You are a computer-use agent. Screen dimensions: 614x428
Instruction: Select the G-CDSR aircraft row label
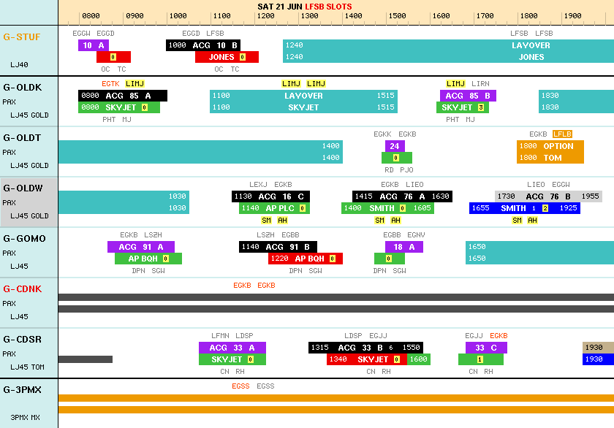[23, 340]
